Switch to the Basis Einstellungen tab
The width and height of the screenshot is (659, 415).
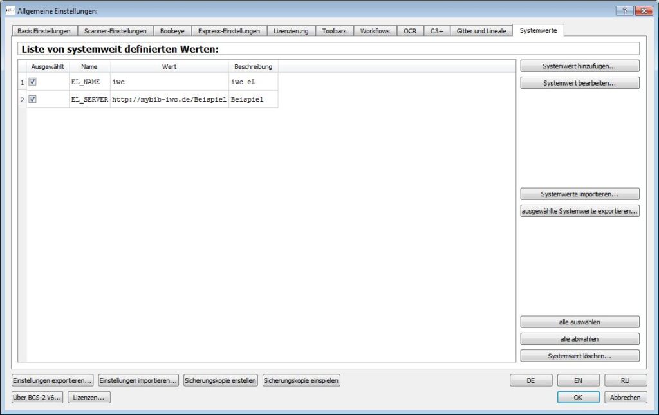(44, 31)
